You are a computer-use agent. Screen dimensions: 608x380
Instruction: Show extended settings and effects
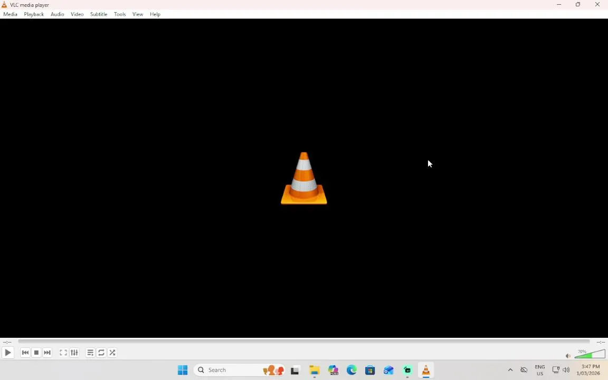pyautogui.click(x=74, y=353)
